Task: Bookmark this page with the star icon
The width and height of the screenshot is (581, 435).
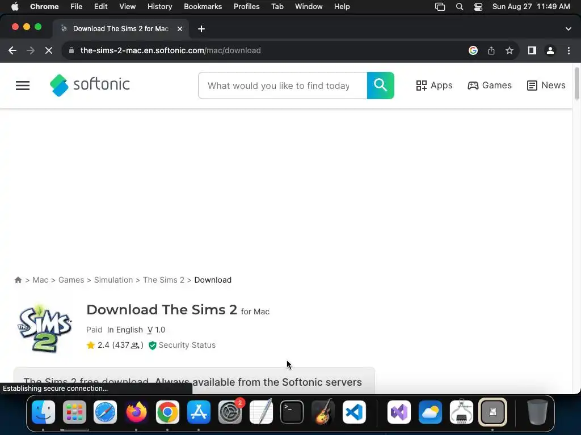Action: point(510,50)
